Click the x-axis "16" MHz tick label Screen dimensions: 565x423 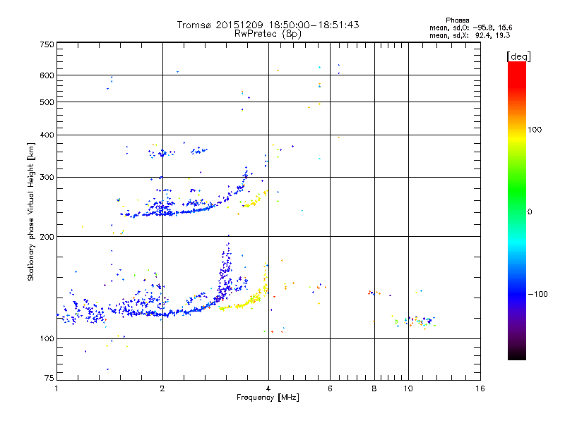click(480, 388)
